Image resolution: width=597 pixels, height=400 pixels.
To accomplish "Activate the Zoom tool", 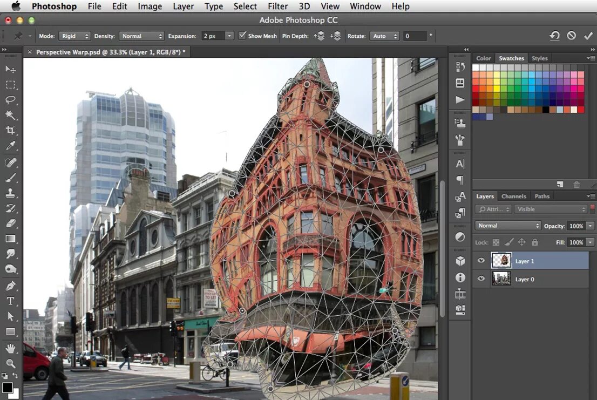I will pyautogui.click(x=10, y=363).
